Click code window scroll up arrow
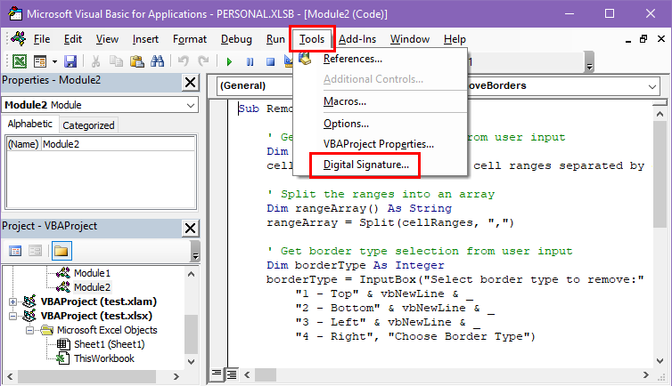This screenshot has width=672, height=386. pos(660,114)
